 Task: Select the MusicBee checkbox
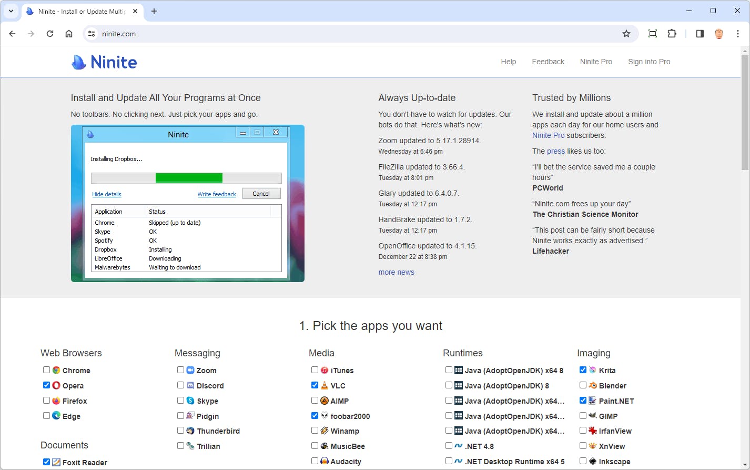click(x=315, y=446)
